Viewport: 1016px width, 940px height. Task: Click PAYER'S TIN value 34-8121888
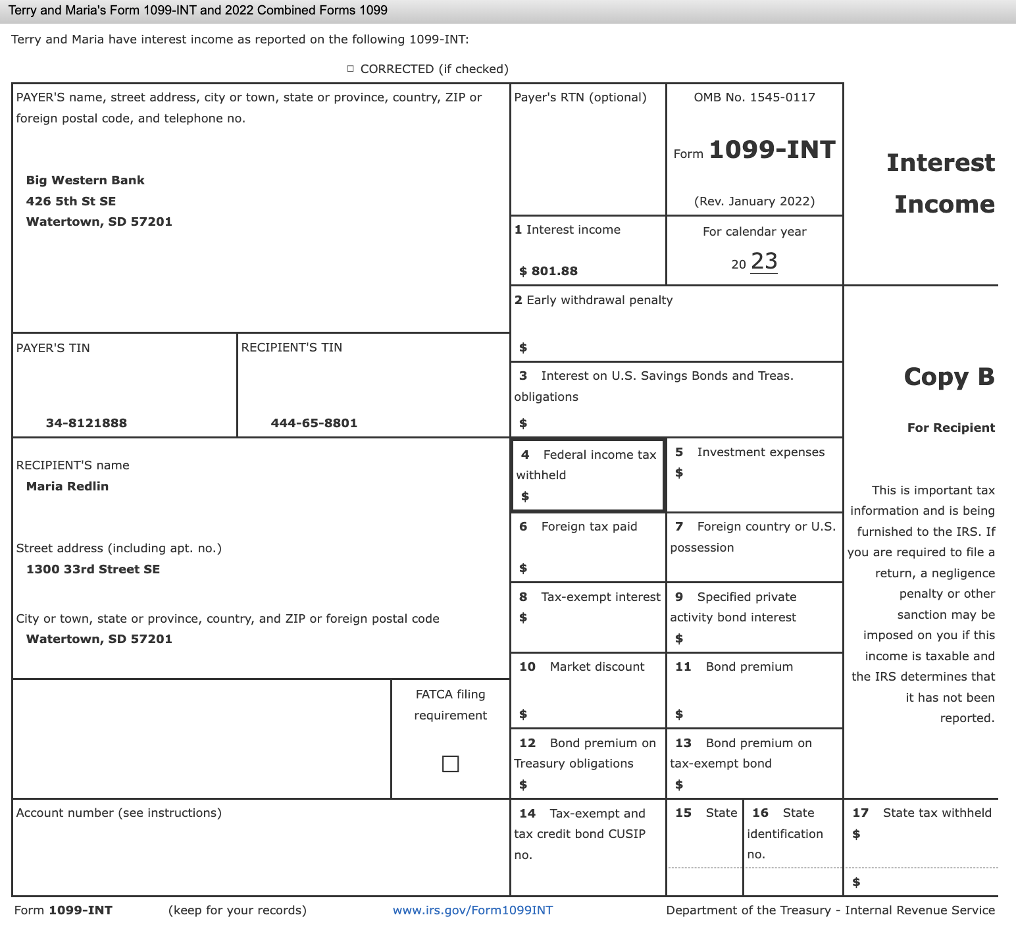86,423
